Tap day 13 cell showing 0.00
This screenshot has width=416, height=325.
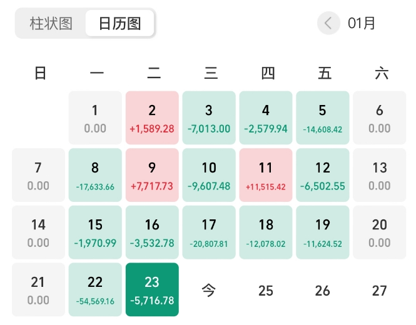pos(379,175)
